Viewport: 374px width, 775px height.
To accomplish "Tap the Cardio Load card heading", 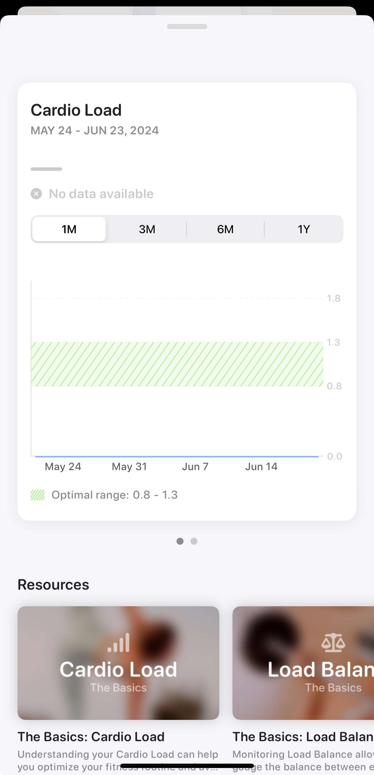I will click(x=76, y=110).
